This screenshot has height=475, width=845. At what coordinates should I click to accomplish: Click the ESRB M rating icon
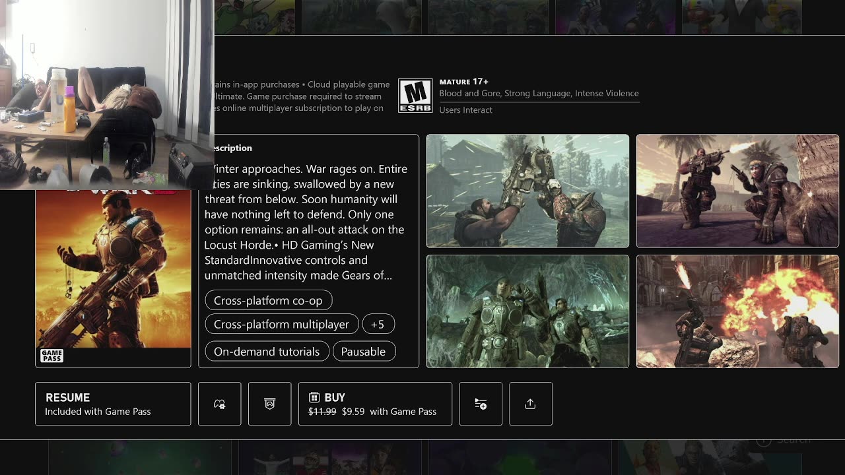click(415, 96)
